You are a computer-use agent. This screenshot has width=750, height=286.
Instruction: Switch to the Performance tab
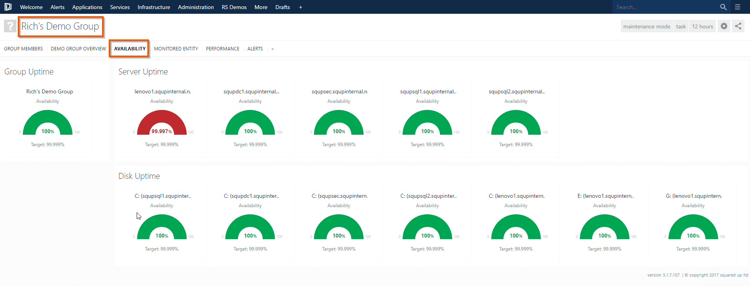pos(223,49)
